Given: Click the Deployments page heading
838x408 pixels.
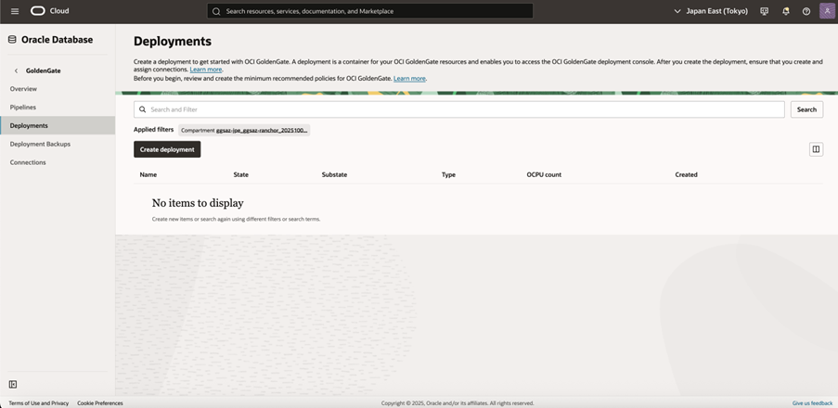Looking at the screenshot, I should pos(173,41).
